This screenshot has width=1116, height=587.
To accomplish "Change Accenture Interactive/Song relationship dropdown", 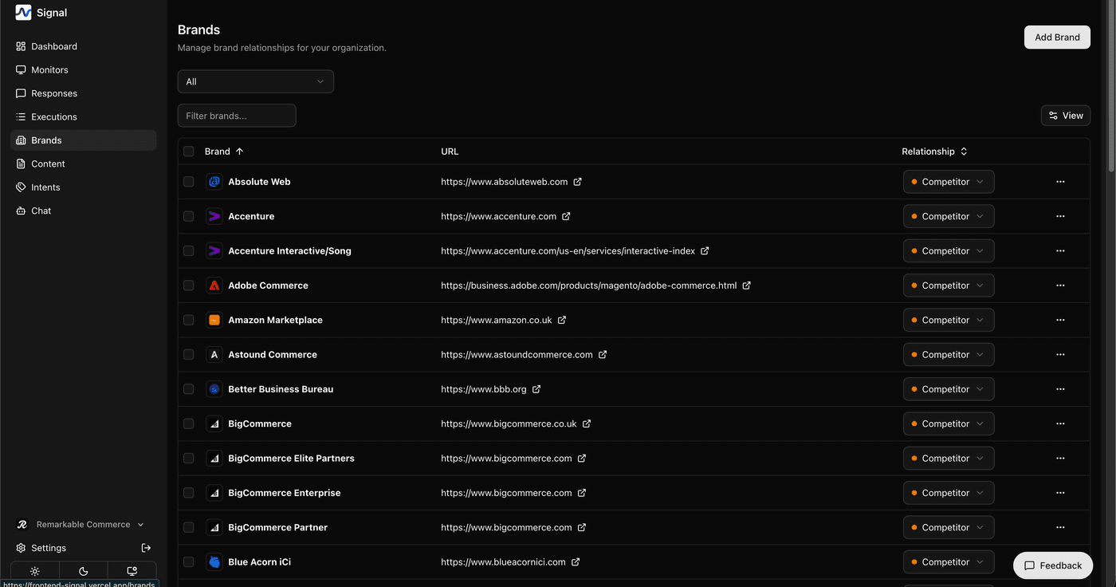I will pos(949,250).
